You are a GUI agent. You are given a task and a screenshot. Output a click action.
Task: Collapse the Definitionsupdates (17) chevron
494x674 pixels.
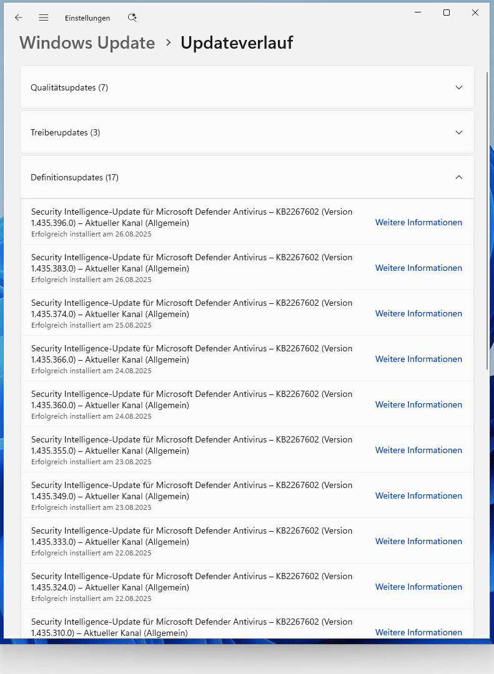click(458, 177)
